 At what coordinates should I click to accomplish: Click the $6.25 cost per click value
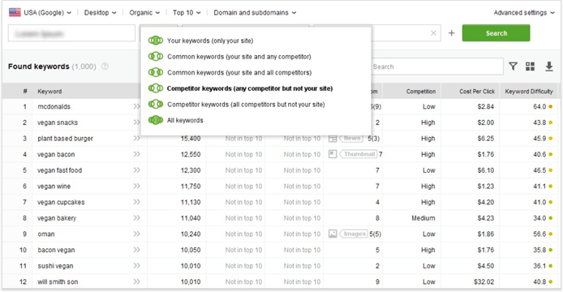(485, 139)
